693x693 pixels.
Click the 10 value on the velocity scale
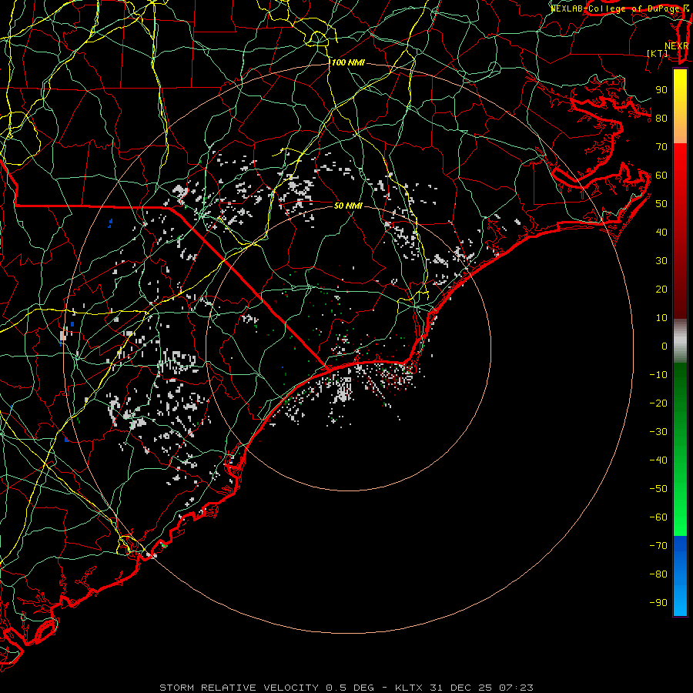point(661,318)
